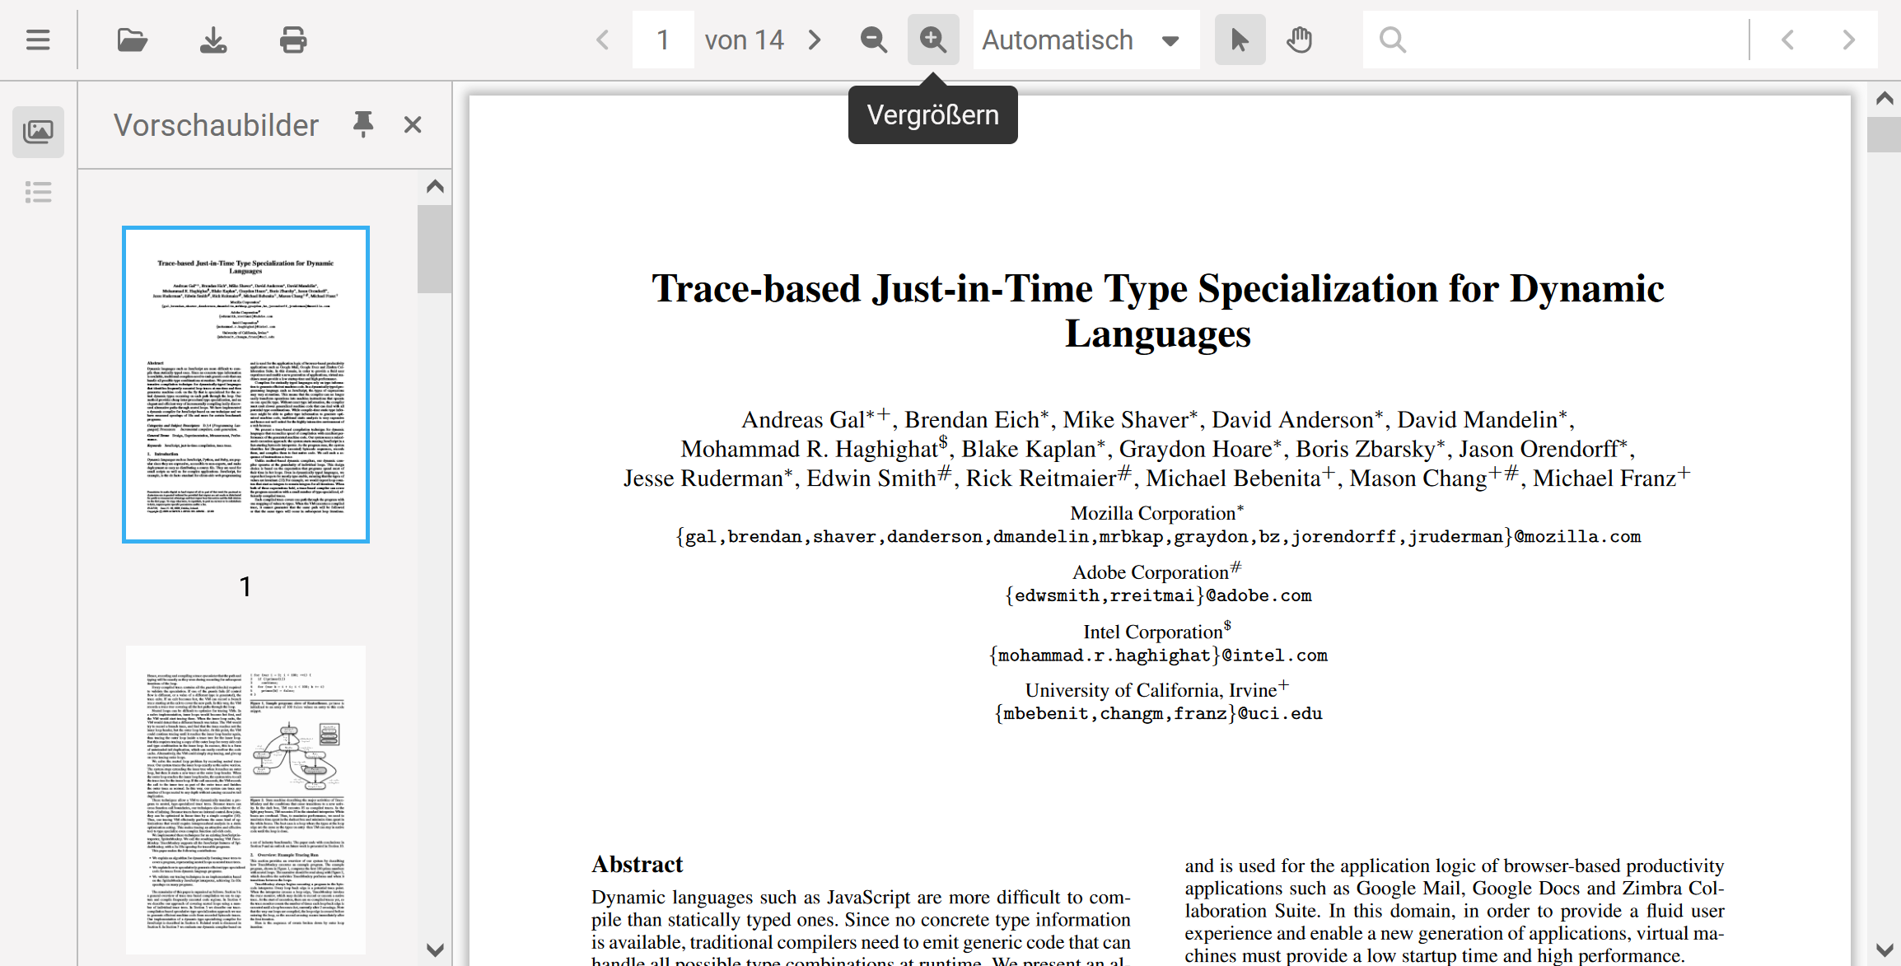Enable the hand pan tool
Viewport: 1901px width, 966px height.
pyautogui.click(x=1300, y=40)
